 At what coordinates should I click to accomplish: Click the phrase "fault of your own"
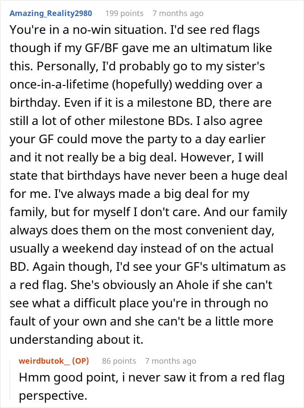pyautogui.click(x=51, y=322)
